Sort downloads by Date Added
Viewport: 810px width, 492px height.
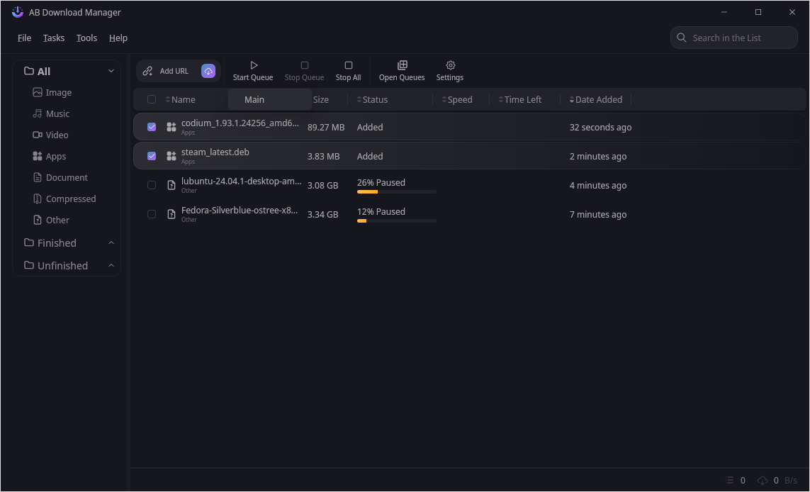(599, 99)
